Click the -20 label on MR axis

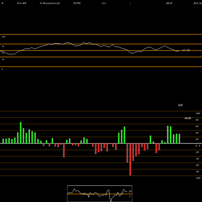pos(197,152)
